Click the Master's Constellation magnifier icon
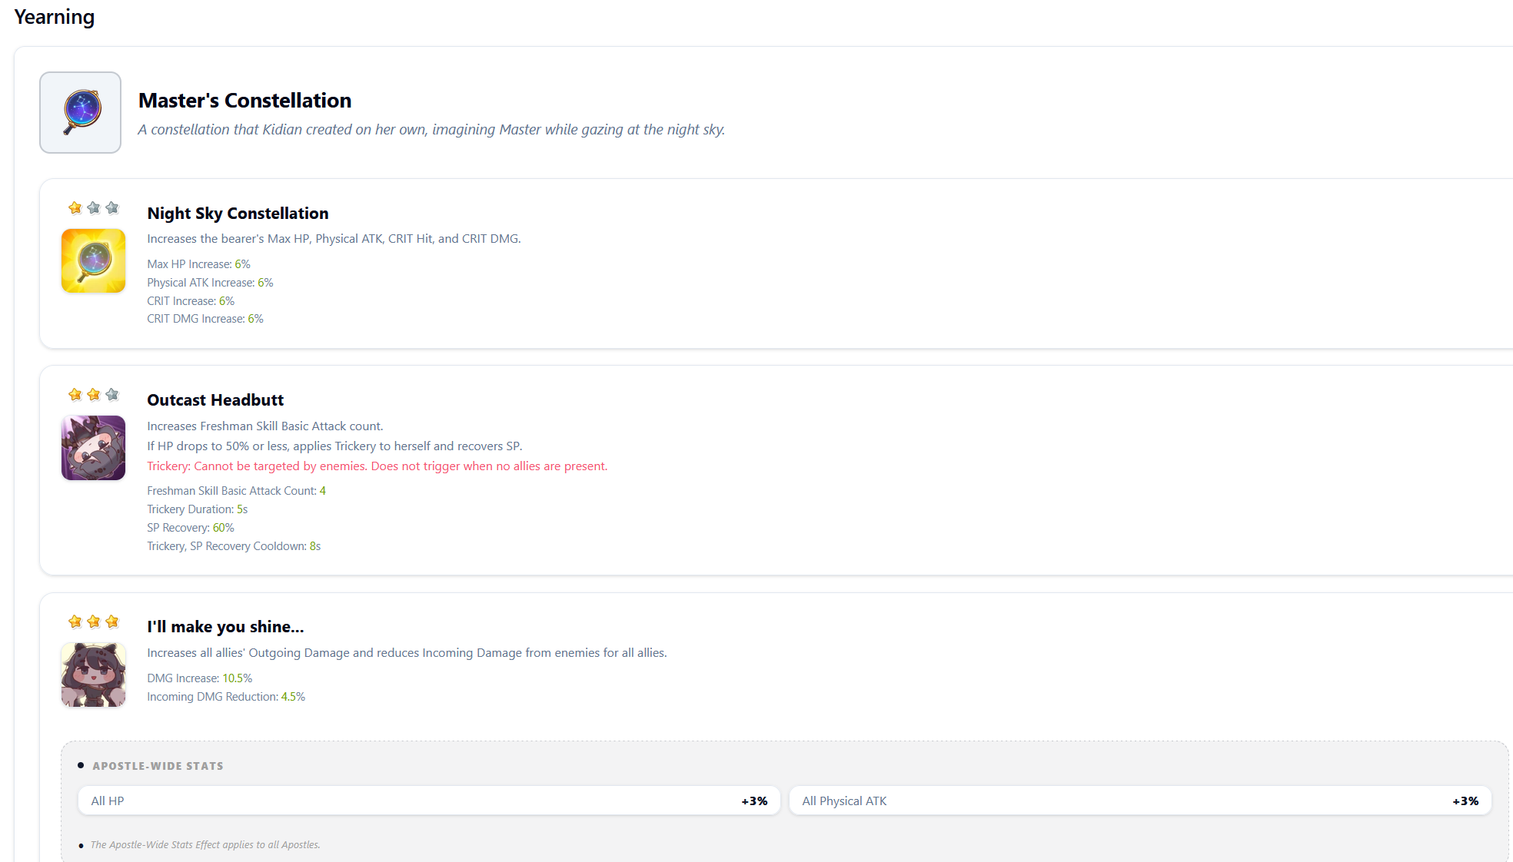 coord(81,113)
